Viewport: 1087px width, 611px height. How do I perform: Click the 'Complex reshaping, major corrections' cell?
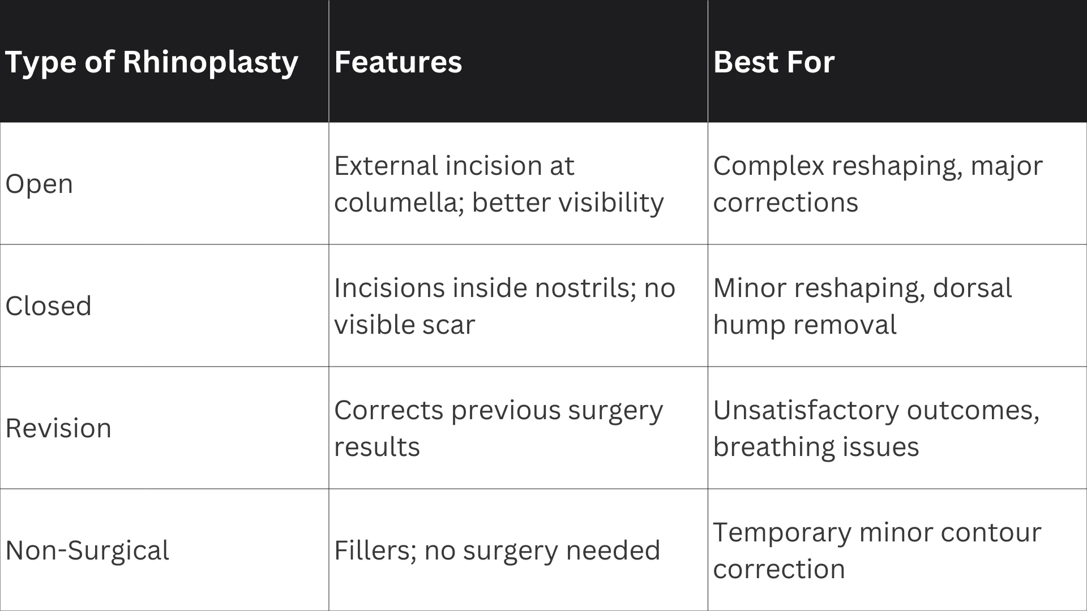pyautogui.click(x=878, y=184)
